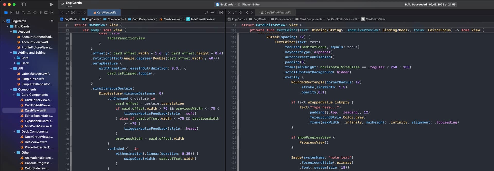
Task: Open AnimationsExtensions file in the navigator
Action: pyautogui.click(x=39, y=158)
